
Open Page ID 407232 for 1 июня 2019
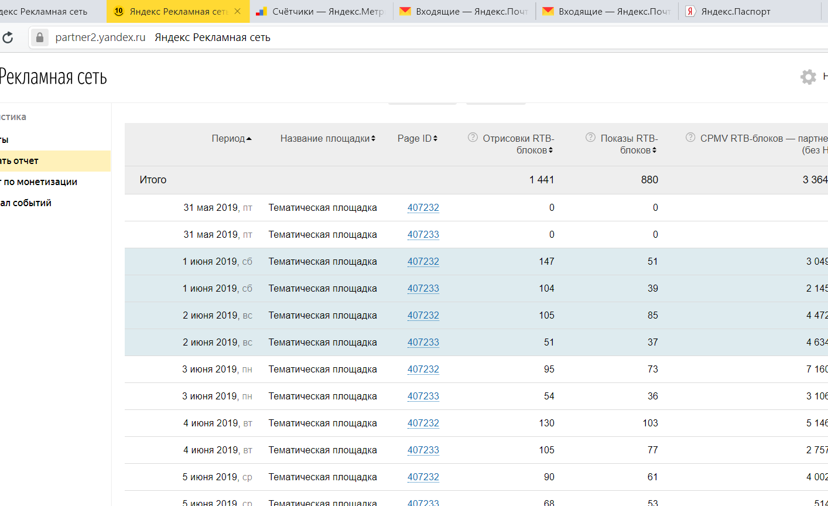tap(423, 262)
